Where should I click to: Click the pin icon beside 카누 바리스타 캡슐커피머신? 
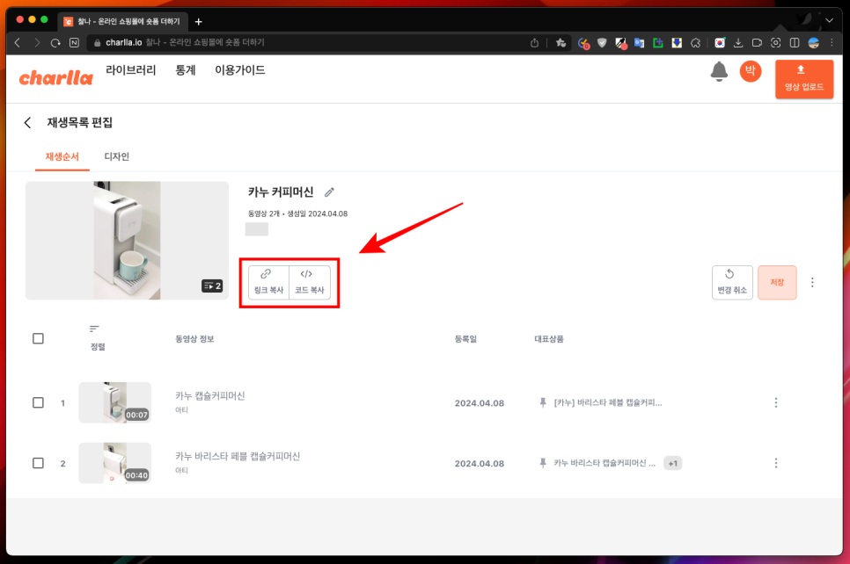[x=543, y=463]
